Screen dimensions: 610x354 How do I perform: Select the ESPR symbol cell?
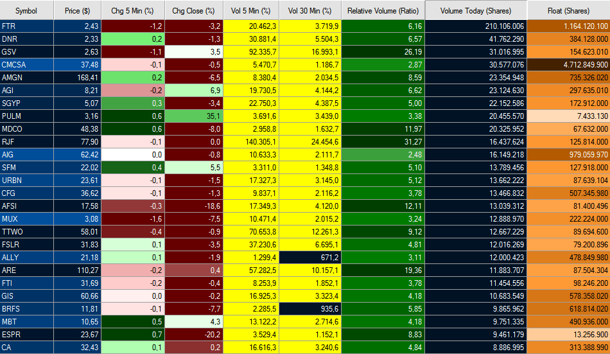pos(27,335)
